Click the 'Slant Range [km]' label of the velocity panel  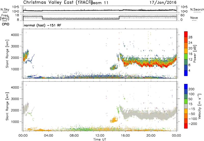coord(7,106)
